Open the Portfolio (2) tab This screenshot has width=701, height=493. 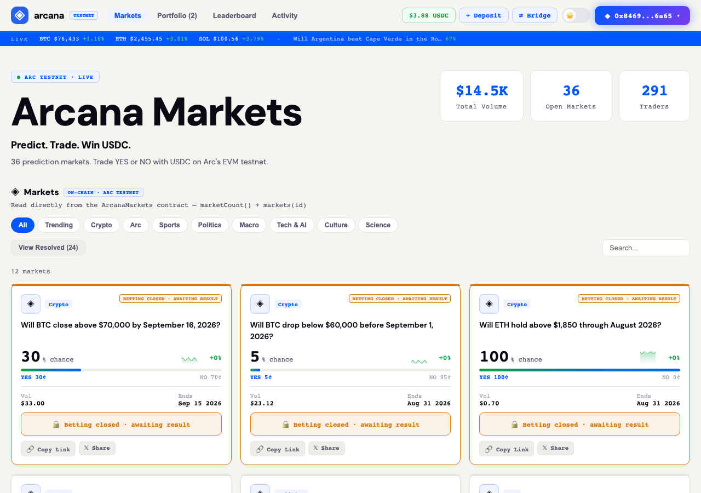pos(177,15)
